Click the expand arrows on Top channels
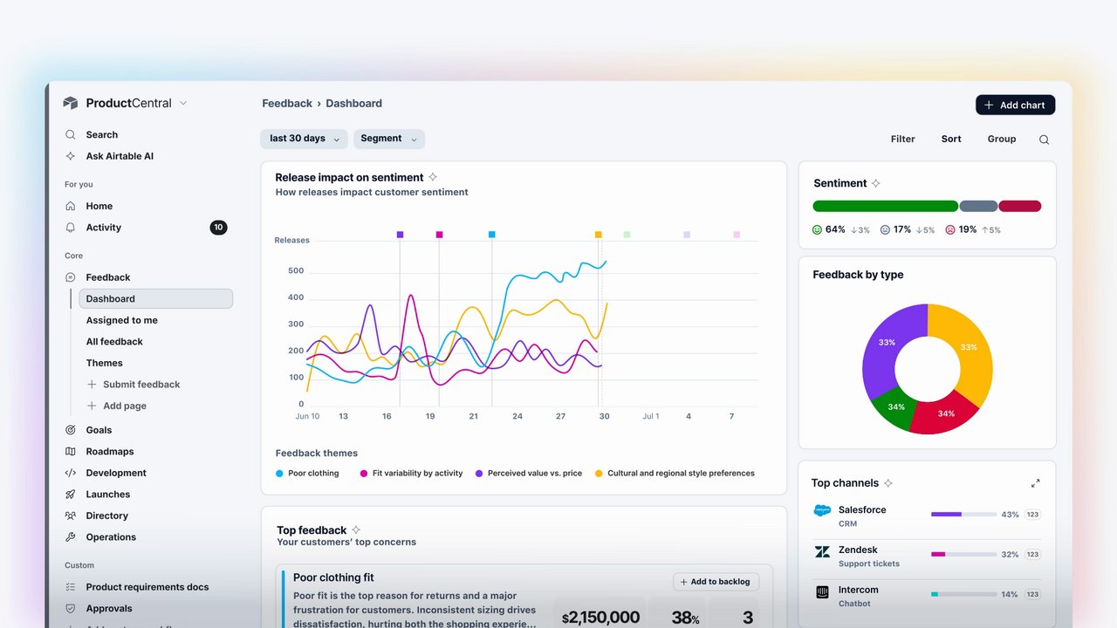Viewport: 1117px width, 628px height. 1035,483
